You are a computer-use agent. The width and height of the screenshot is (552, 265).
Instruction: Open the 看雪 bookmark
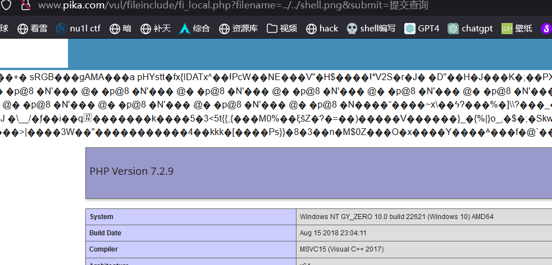pyautogui.click(x=33, y=28)
